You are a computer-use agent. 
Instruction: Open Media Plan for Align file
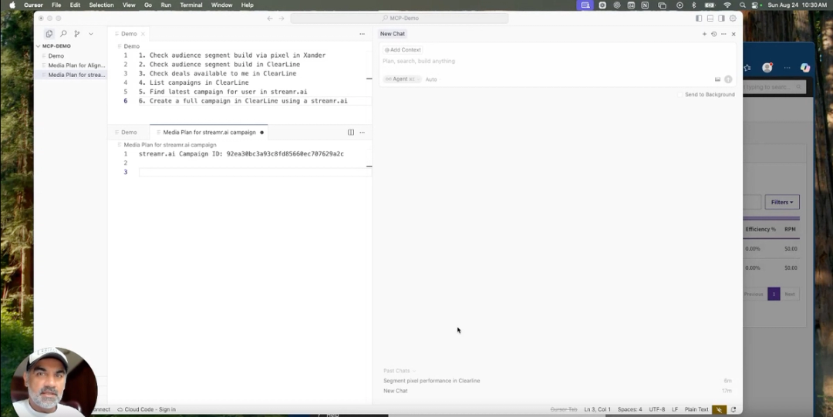(76, 66)
